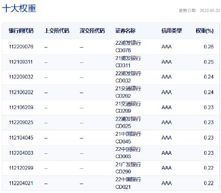
Task: Select the 22浦发银行CD025 entry
Action: [x=128, y=122]
